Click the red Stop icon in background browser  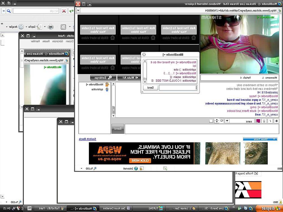pyautogui.click(x=64, y=11)
